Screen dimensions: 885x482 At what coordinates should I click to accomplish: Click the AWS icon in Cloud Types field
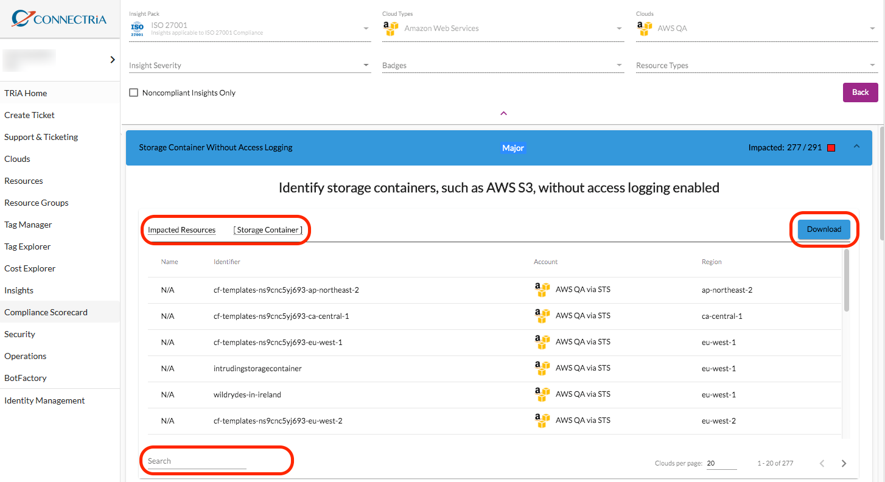click(390, 29)
